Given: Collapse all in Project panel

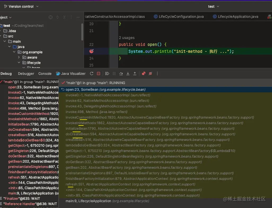Looking at the screenshot, I should (x=64, y=17).
